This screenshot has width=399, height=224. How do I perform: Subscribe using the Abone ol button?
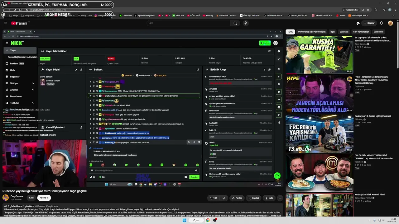coord(44,198)
